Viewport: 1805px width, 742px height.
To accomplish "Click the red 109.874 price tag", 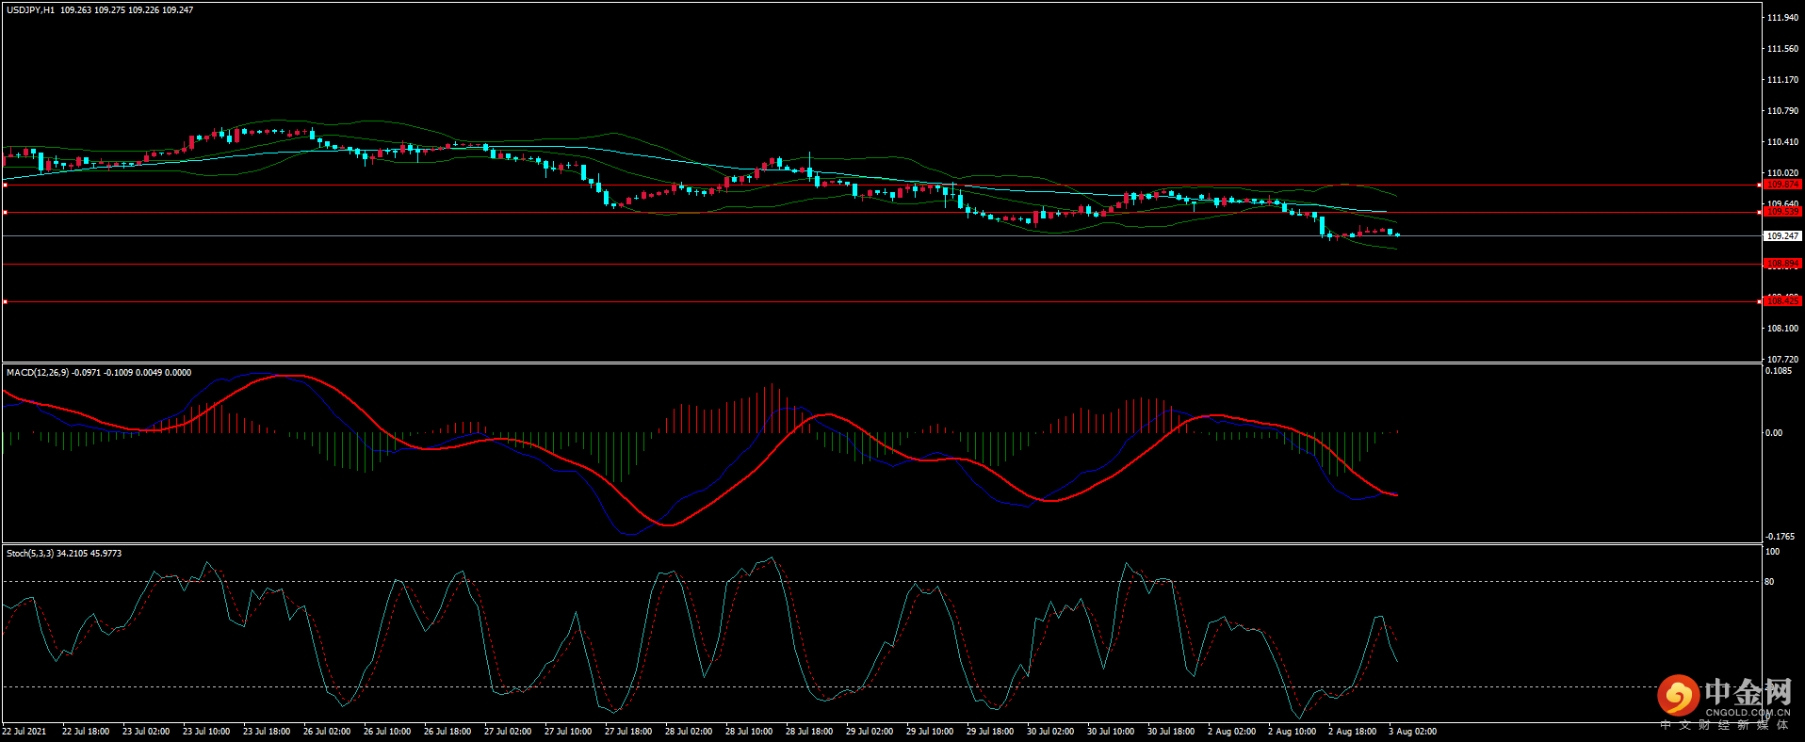I will pos(1782,185).
